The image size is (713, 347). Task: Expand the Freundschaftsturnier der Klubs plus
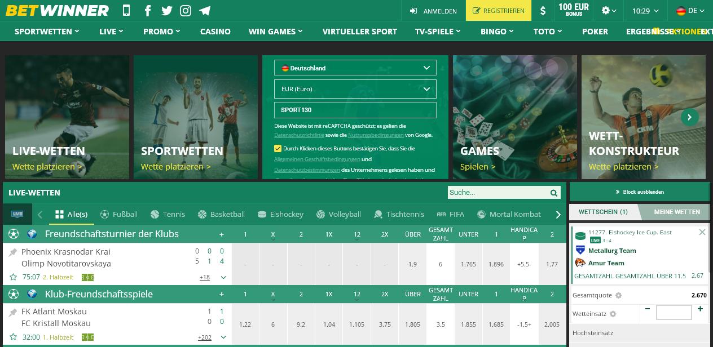pos(222,234)
